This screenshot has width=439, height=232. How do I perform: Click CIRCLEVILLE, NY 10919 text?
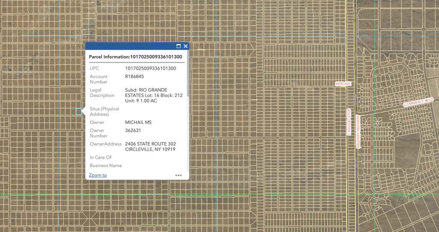click(x=150, y=149)
